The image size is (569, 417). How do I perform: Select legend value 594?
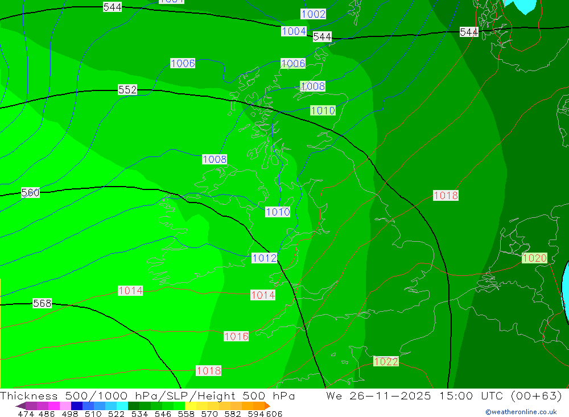coord(256,414)
